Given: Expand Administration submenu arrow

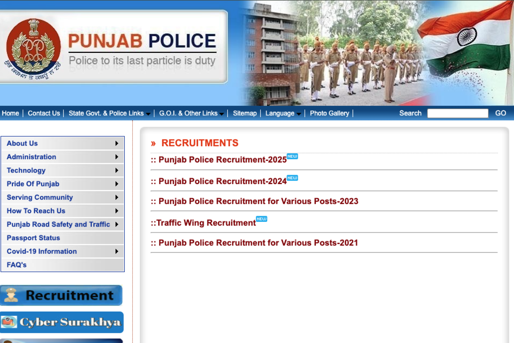Looking at the screenshot, I should [x=116, y=157].
